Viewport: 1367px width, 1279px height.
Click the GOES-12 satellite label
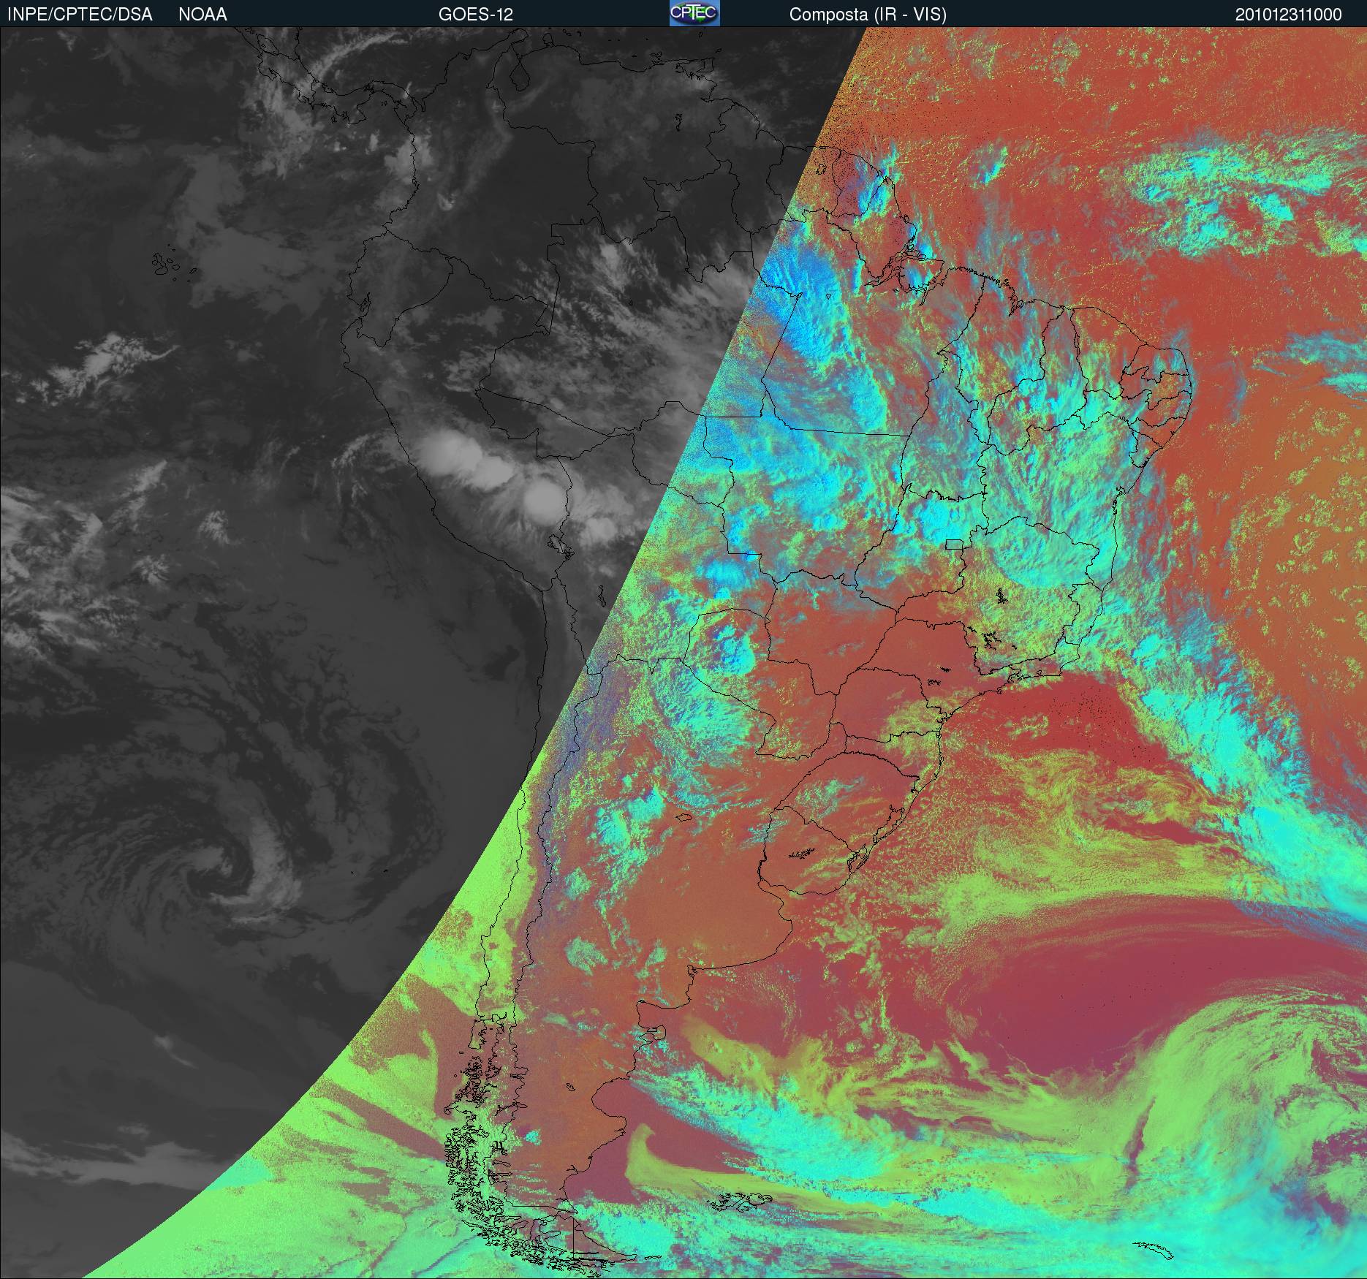475,14
